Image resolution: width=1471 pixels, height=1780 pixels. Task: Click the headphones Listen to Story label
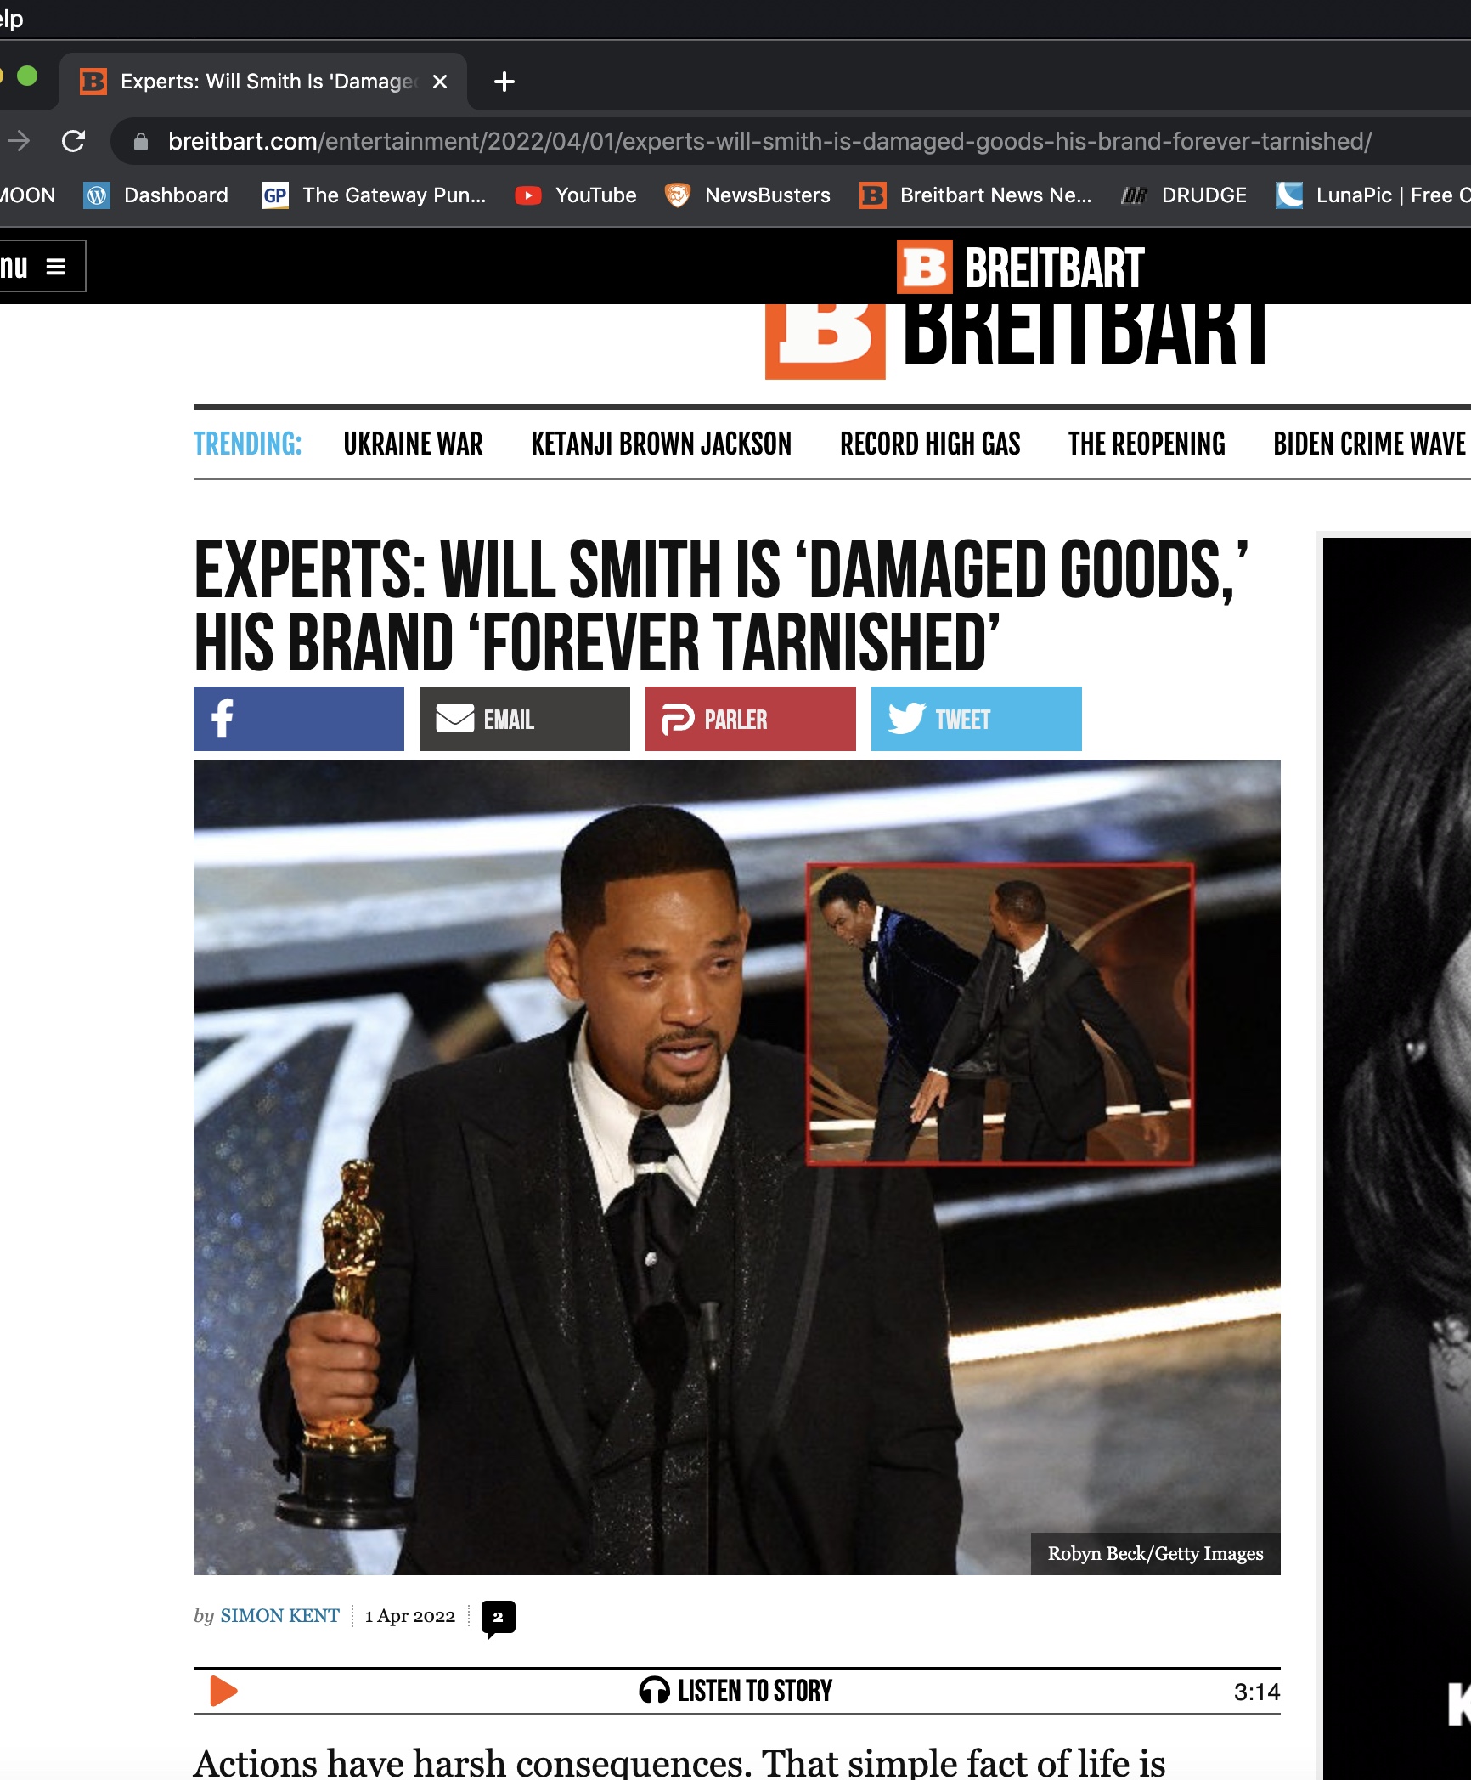735,1691
